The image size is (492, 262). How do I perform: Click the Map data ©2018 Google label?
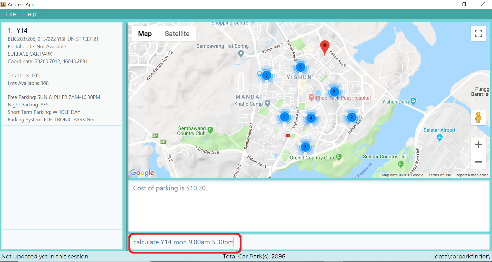coord(402,175)
